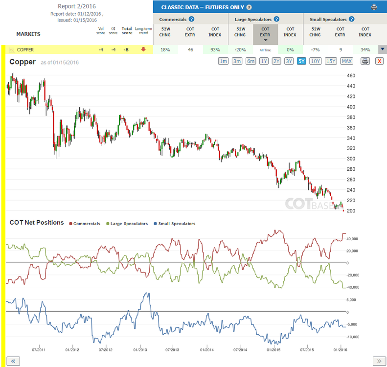Click Large Speculators COT INDEX header
The image size is (387, 367).
290,32
